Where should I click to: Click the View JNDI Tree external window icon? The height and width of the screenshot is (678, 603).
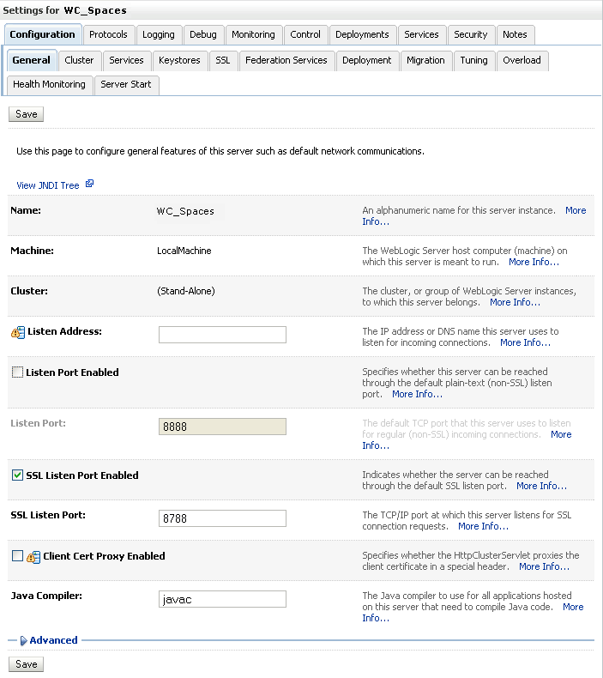tap(89, 184)
